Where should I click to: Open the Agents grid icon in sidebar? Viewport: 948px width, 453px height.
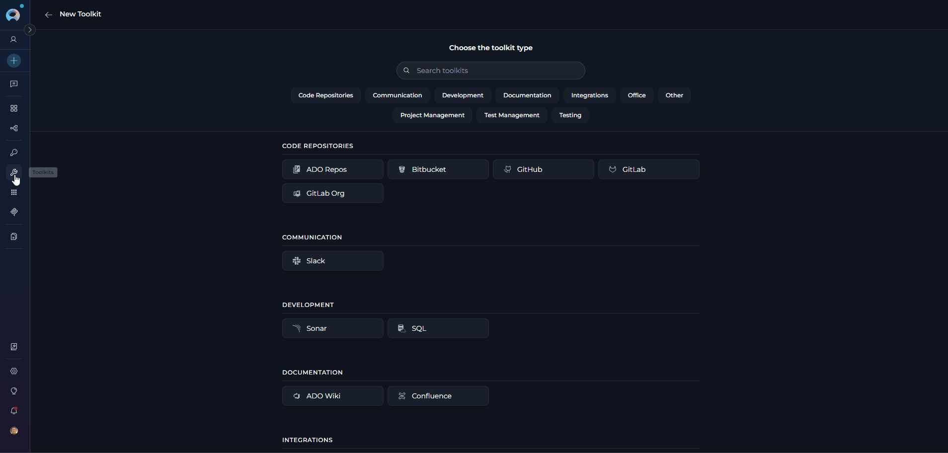(13, 108)
